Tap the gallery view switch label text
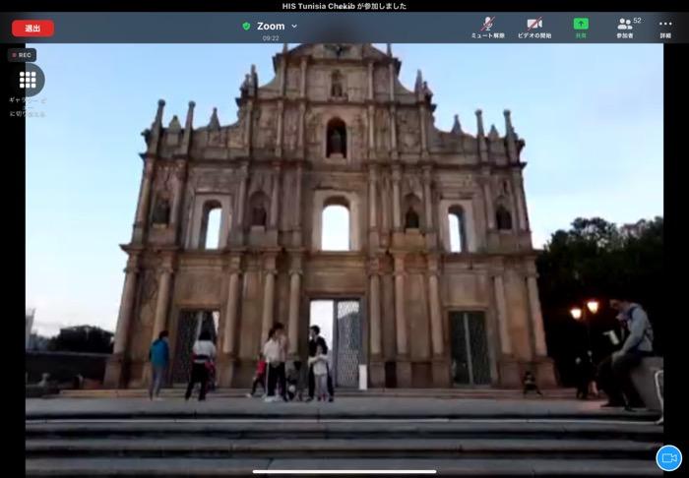 (x=28, y=106)
